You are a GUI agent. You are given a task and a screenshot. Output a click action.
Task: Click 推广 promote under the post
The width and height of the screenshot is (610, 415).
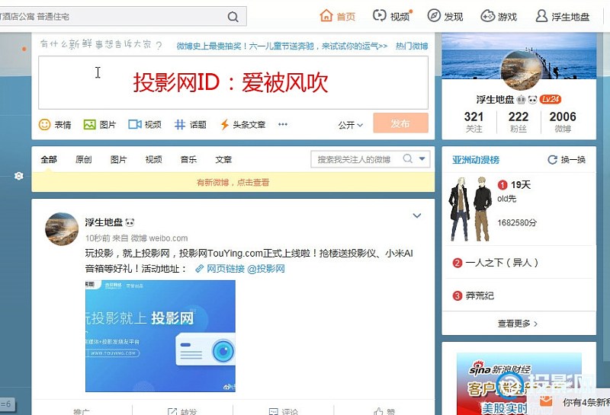(82, 411)
